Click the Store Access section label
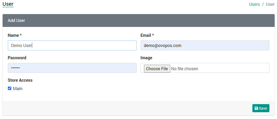The width and height of the screenshot is (277, 119). (x=20, y=80)
